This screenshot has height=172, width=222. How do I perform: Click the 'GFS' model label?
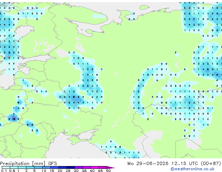[x=53, y=164]
